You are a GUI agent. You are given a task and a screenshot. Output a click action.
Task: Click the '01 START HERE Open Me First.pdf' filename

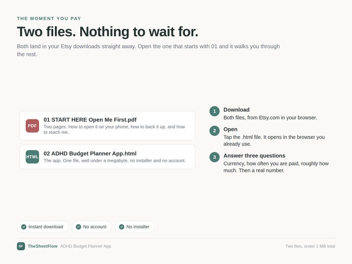pyautogui.click(x=90, y=120)
